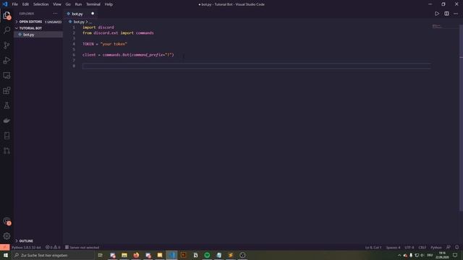Open the Testing flask view

(x=7, y=105)
